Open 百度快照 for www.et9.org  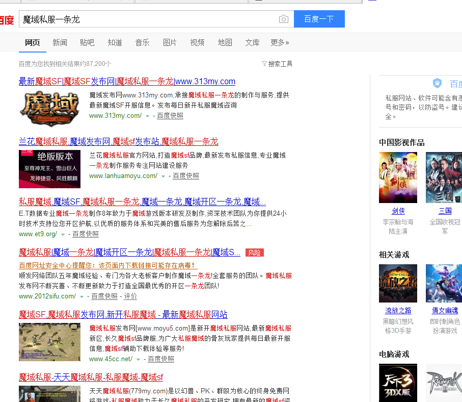pyautogui.click(x=86, y=234)
